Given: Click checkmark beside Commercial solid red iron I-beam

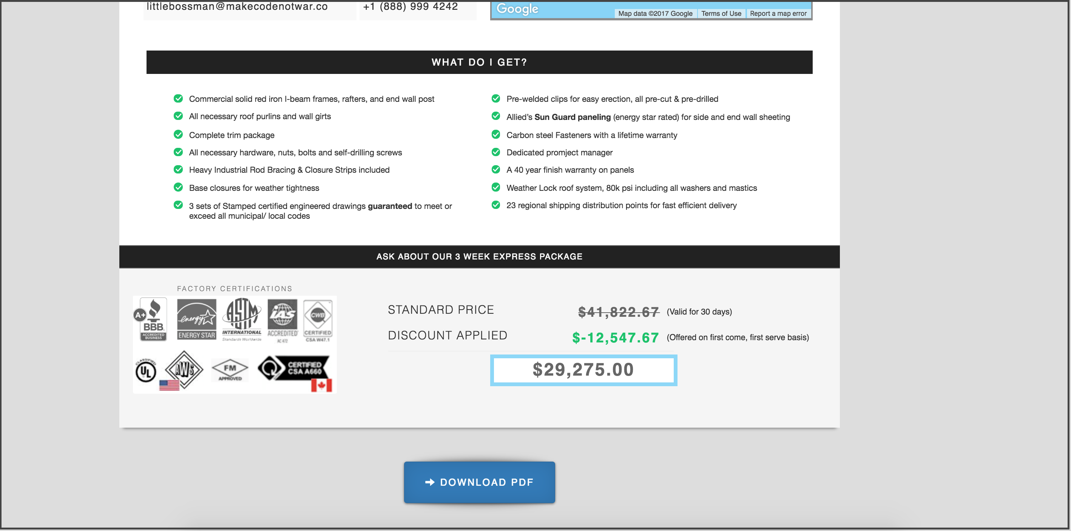Looking at the screenshot, I should pyautogui.click(x=178, y=98).
